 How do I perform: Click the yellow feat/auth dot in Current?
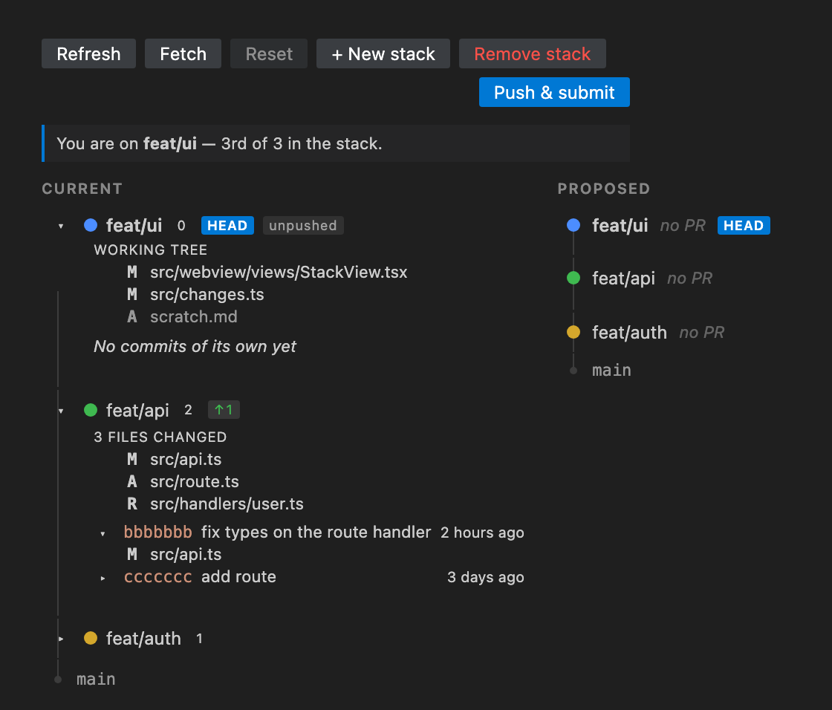[91, 638]
